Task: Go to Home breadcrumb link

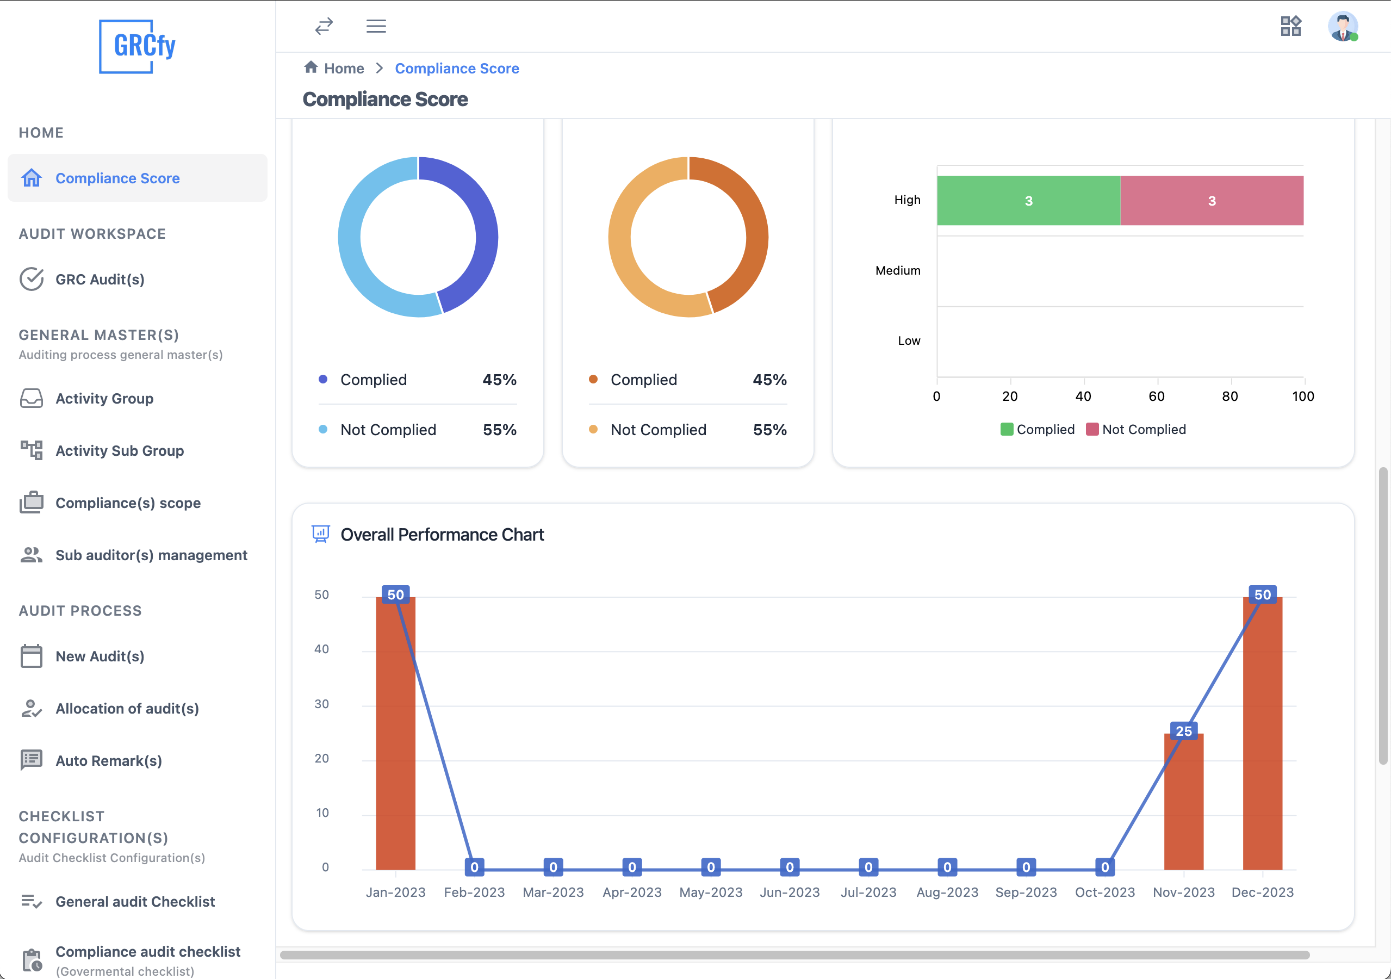Action: (343, 69)
